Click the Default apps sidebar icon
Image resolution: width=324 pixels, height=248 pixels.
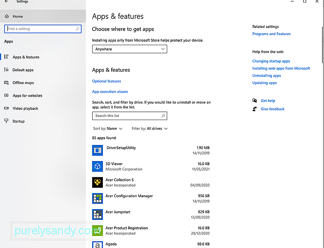pyautogui.click(x=6, y=70)
